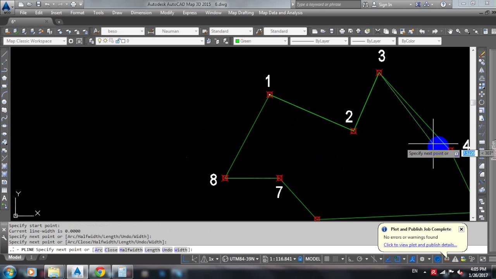Toggle the blue padlock beside the scale

coord(300,259)
